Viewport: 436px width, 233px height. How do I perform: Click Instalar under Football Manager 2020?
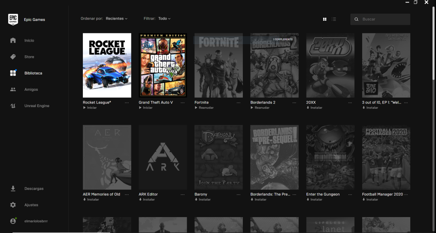(370, 200)
